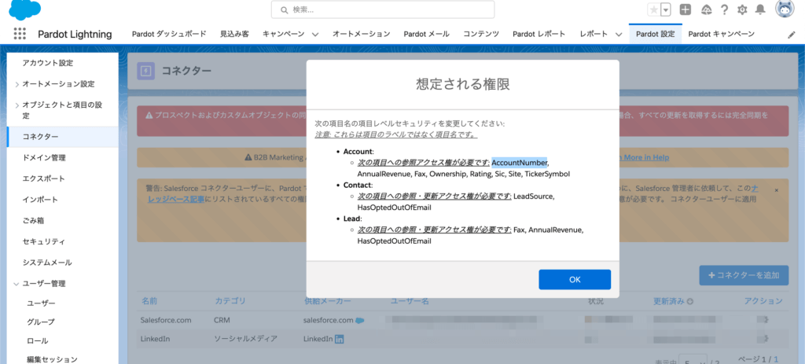
Task: Sort by the カテゴリ column header
Action: pyautogui.click(x=230, y=301)
